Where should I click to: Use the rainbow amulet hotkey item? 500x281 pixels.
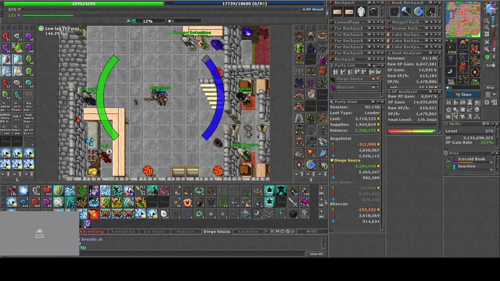point(187,191)
